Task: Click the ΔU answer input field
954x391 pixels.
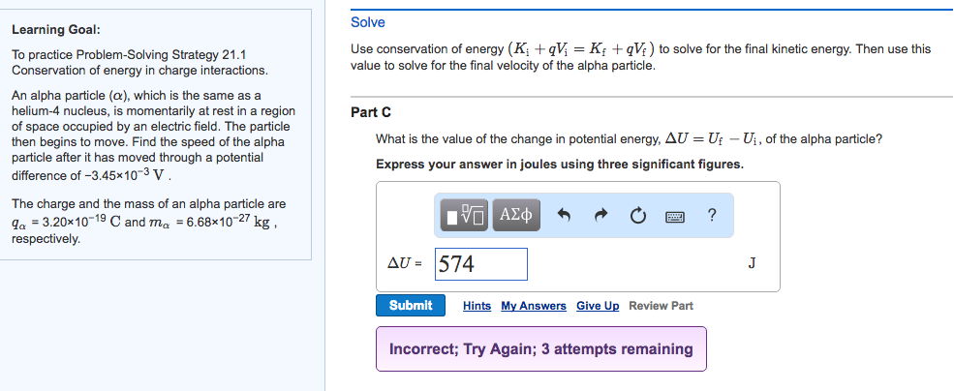Action: coord(480,264)
